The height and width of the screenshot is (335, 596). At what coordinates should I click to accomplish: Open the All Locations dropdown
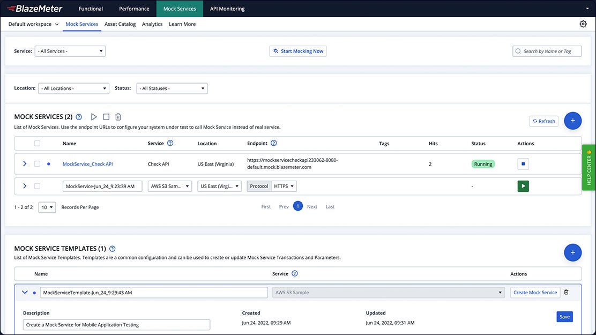coord(74,88)
